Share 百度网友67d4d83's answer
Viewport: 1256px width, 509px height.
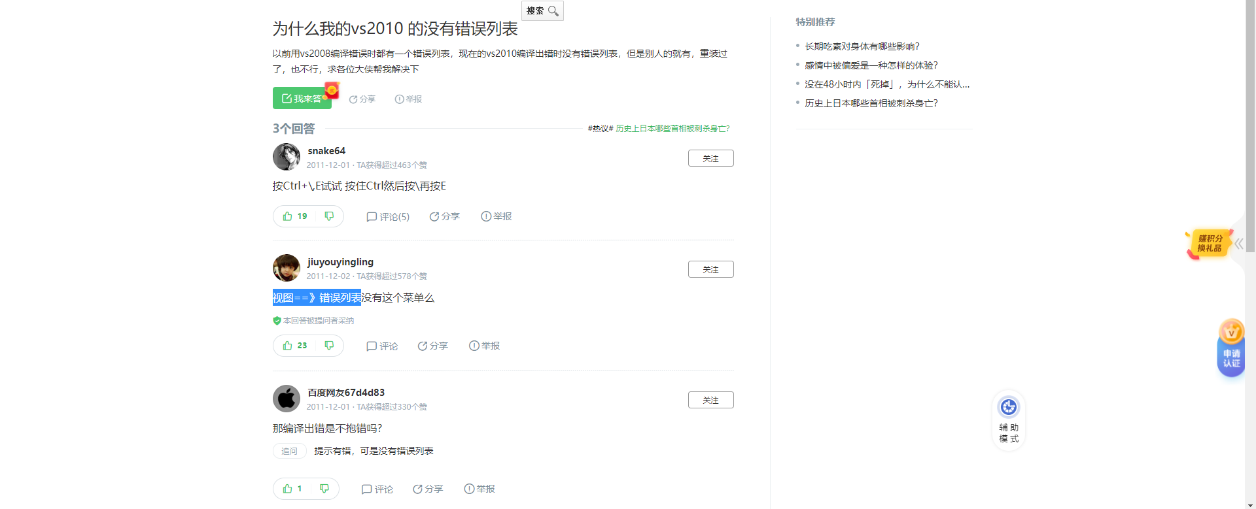coord(428,489)
